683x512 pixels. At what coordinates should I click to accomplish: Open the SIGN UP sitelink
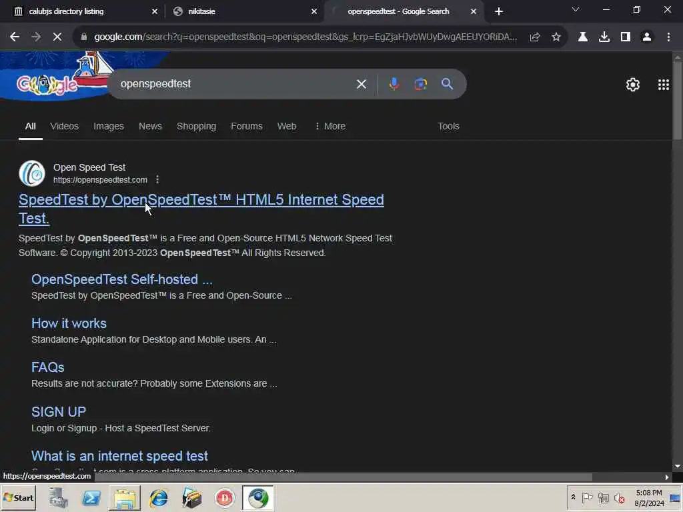(x=59, y=412)
